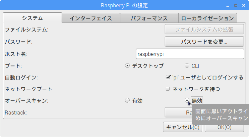Focus the ホスト名 input field
Screen dimensions: 249x137
[x=190, y=54]
